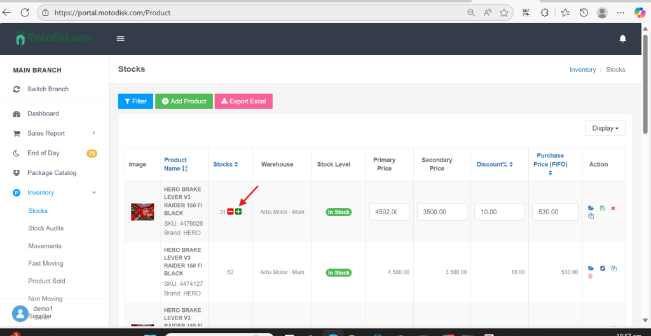Open the Display dropdown
This screenshot has width=651, height=336.
pos(605,128)
